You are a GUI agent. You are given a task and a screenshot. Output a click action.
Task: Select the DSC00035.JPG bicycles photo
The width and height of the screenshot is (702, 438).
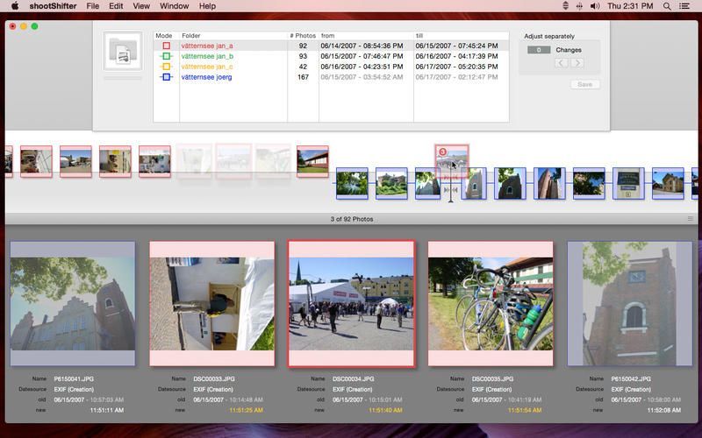(x=490, y=304)
